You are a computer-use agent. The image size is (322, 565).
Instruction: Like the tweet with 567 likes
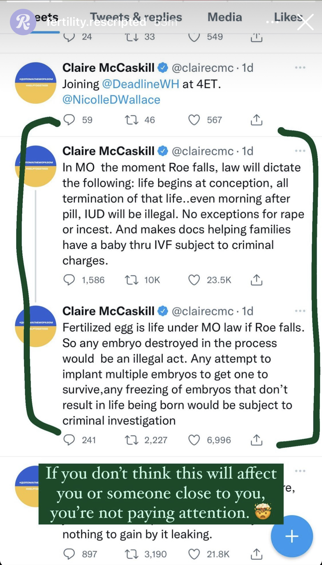click(194, 120)
